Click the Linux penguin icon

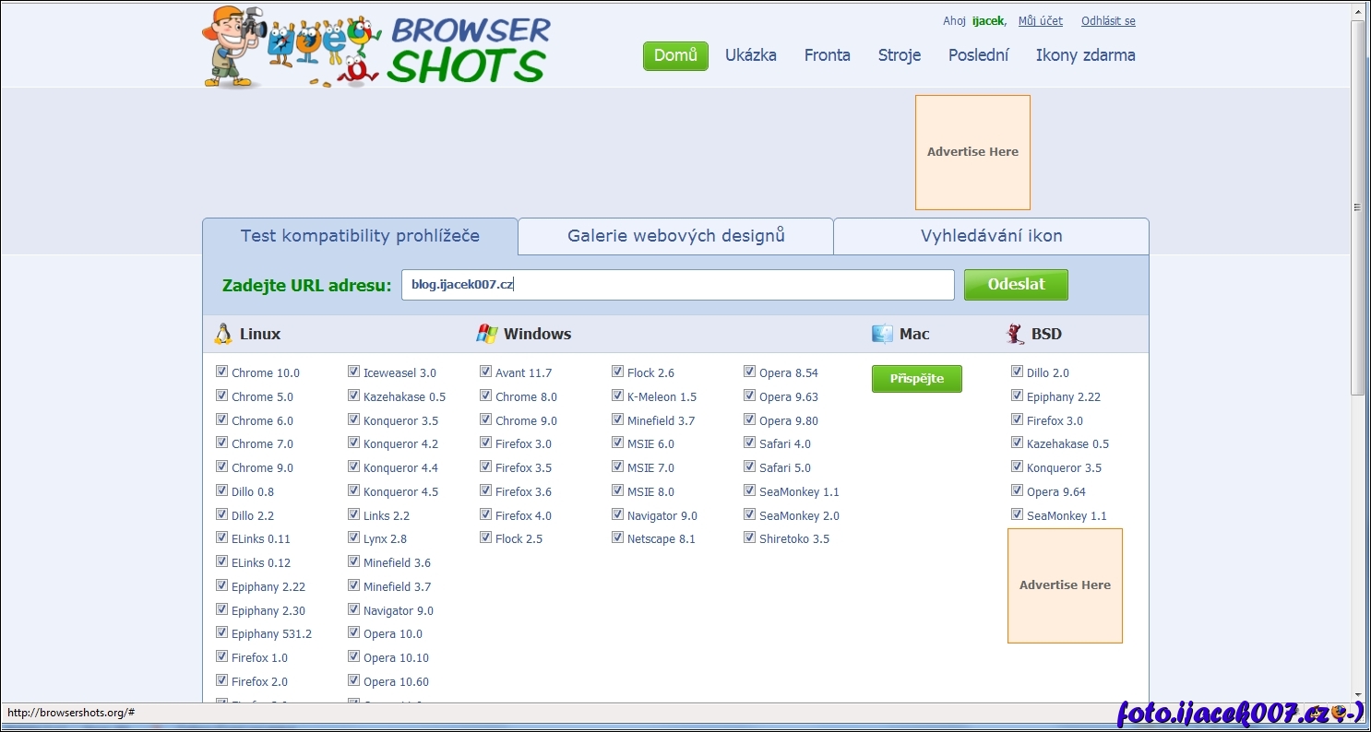(x=222, y=334)
